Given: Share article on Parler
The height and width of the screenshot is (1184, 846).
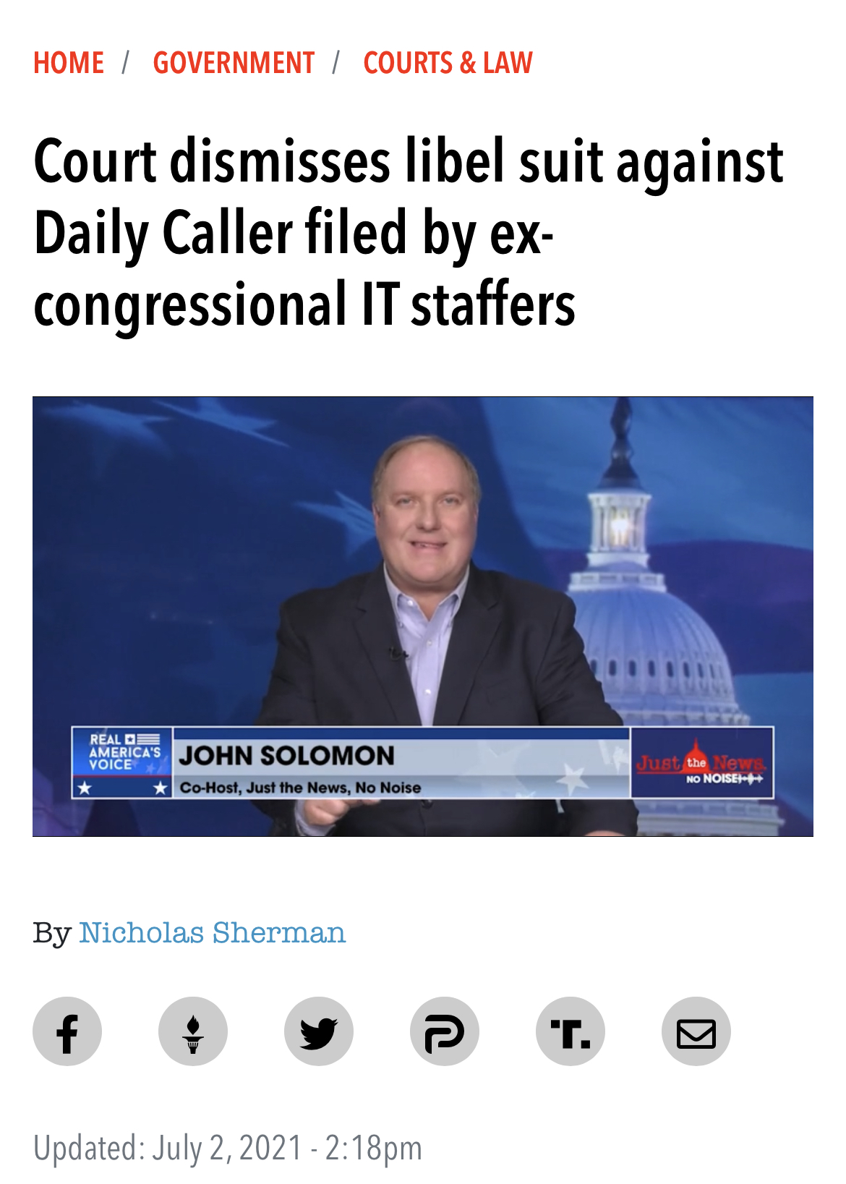Looking at the screenshot, I should (445, 1031).
